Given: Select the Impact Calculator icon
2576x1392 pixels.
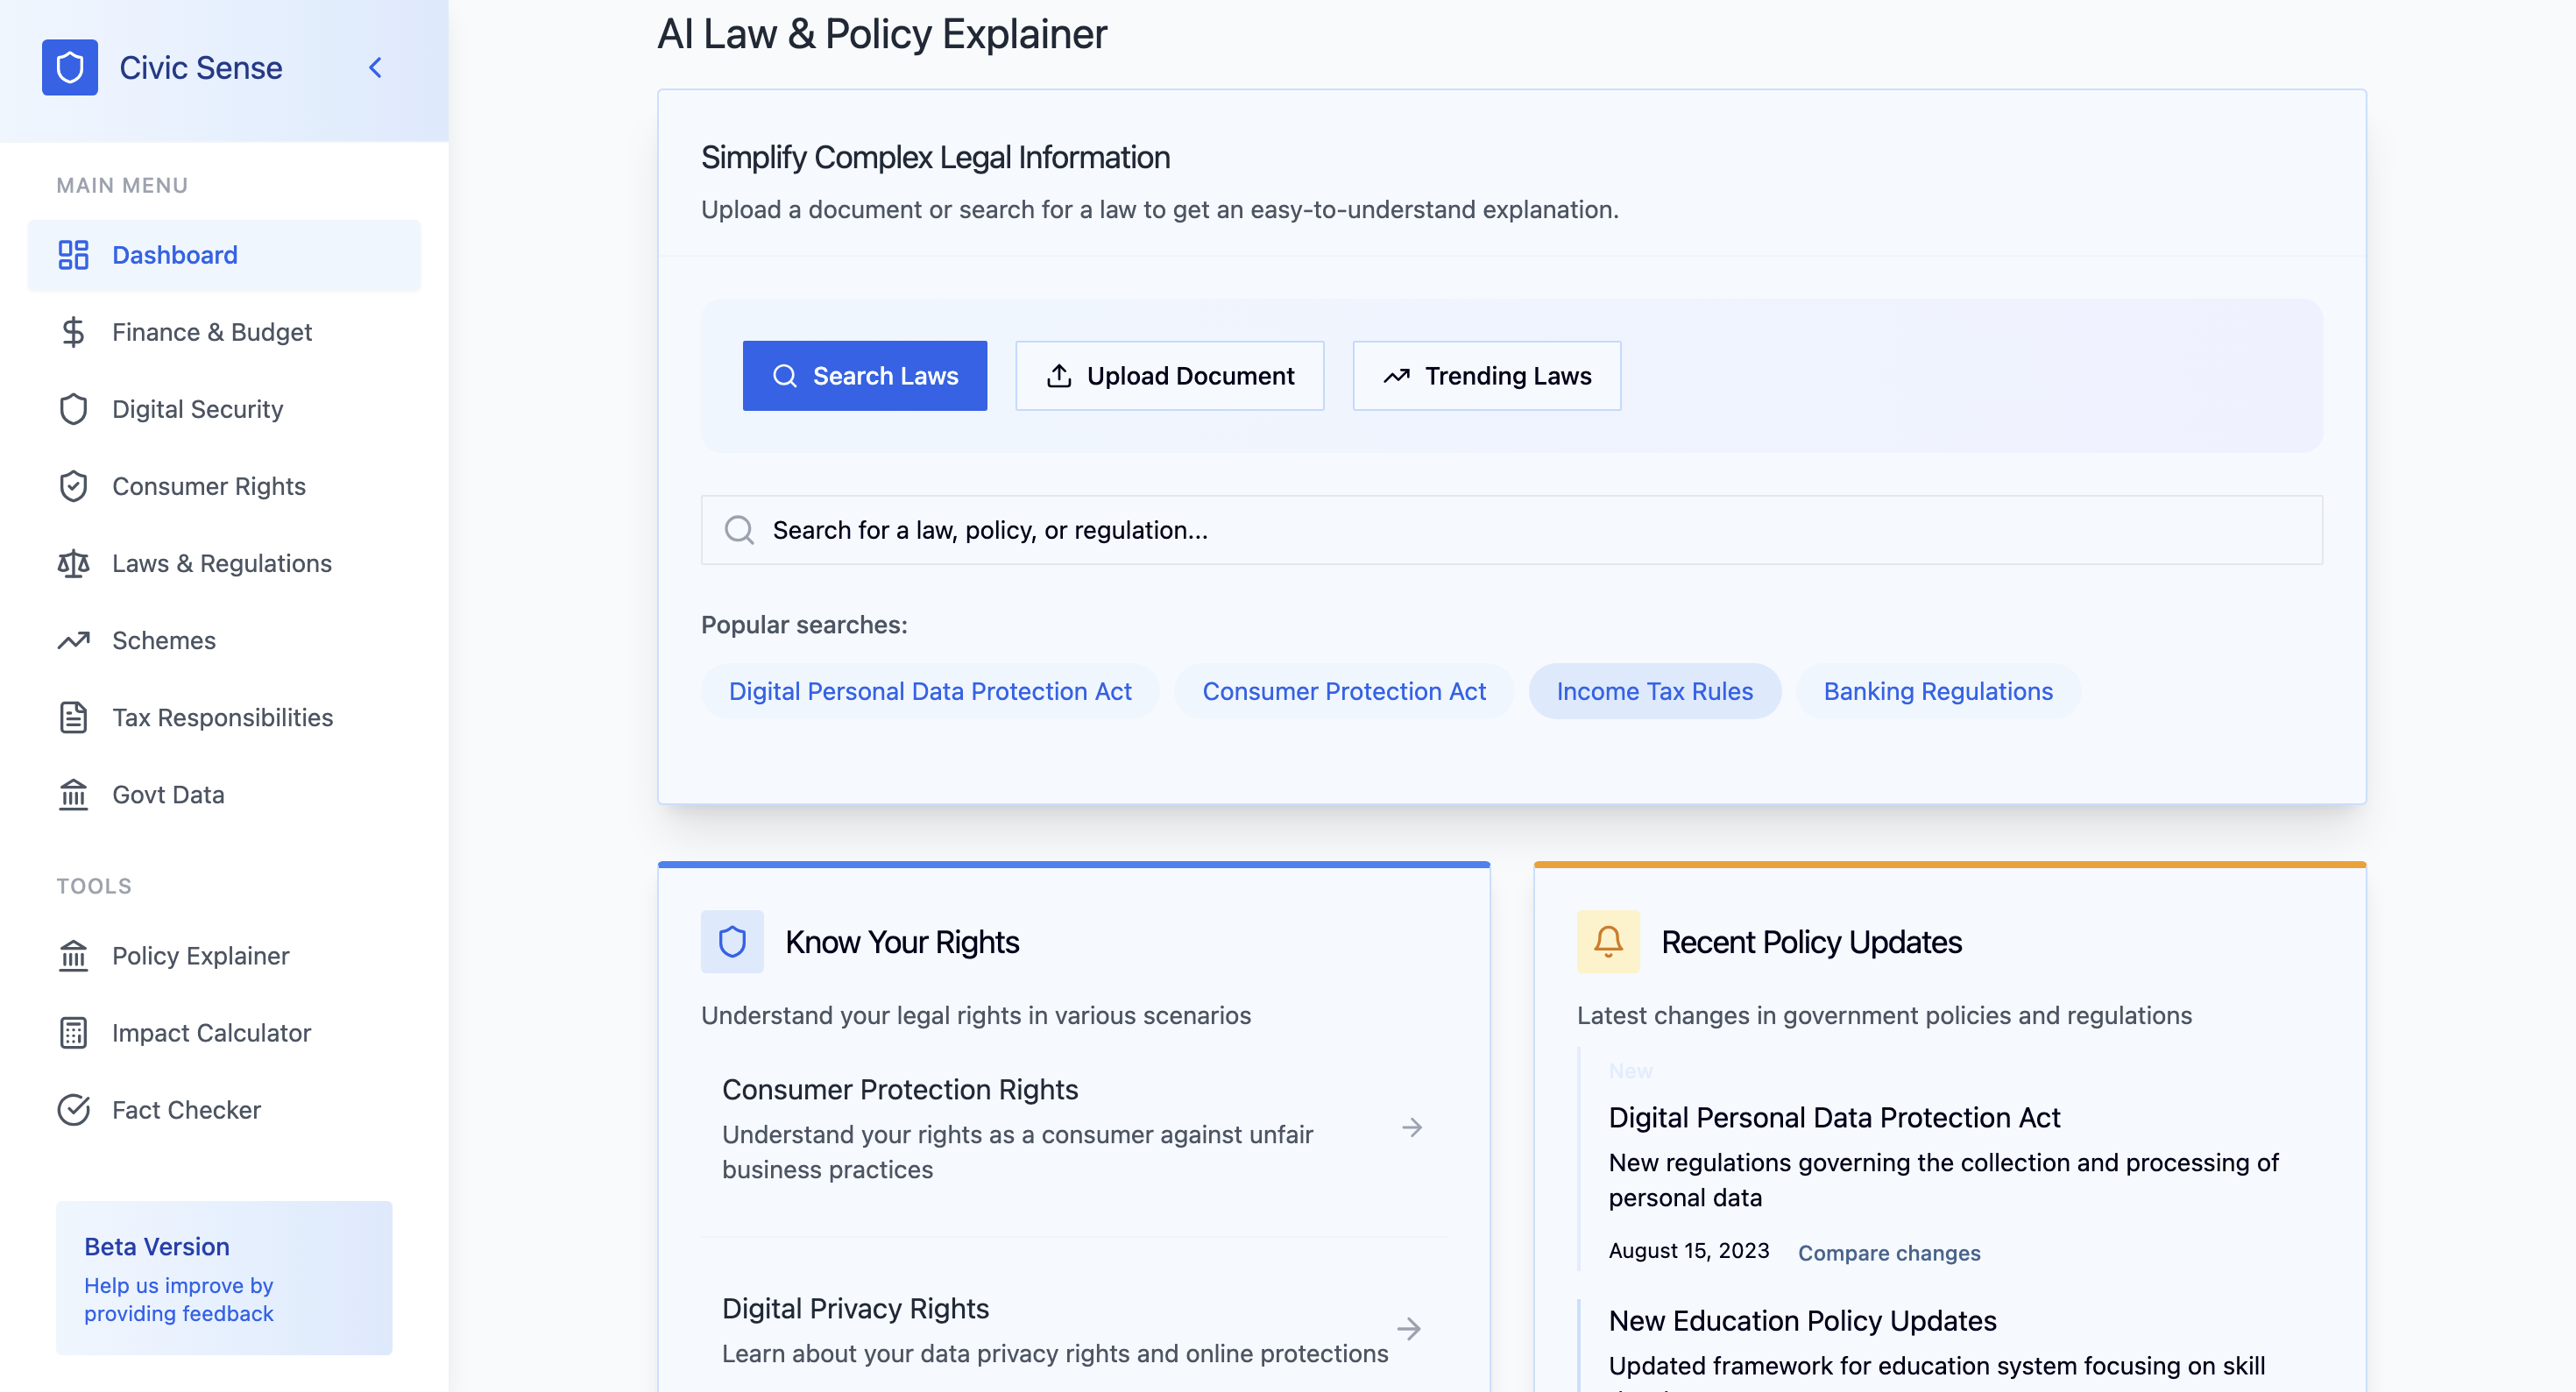Looking at the screenshot, I should (73, 1032).
